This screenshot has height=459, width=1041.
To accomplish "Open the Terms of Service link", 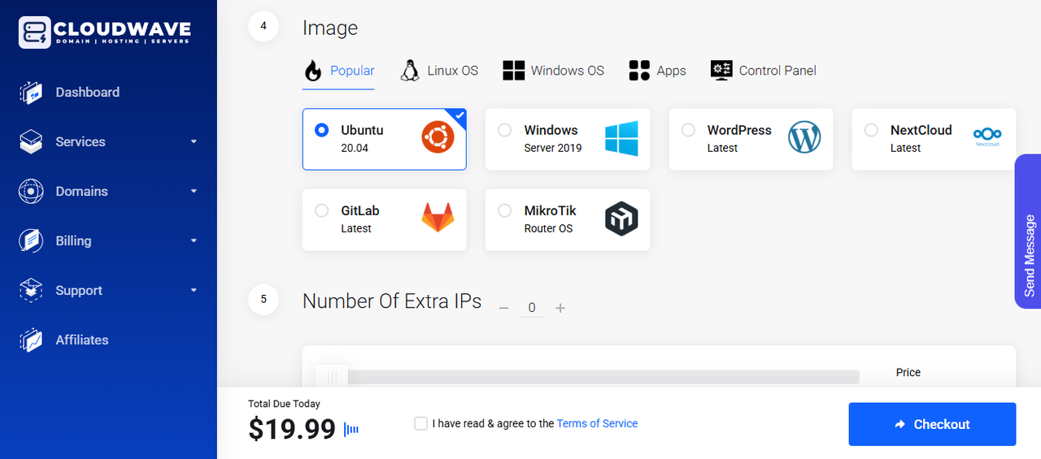I will pos(597,423).
